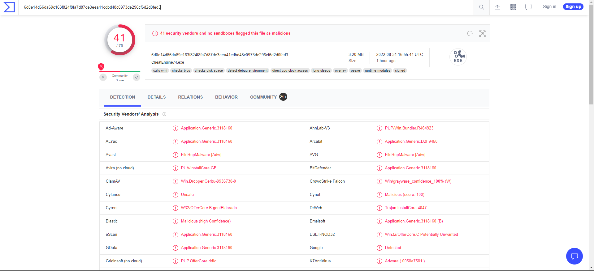Click the W32/OfferCore.B.gen!Eldorado detection
This screenshot has width=594, height=271.
point(209,208)
